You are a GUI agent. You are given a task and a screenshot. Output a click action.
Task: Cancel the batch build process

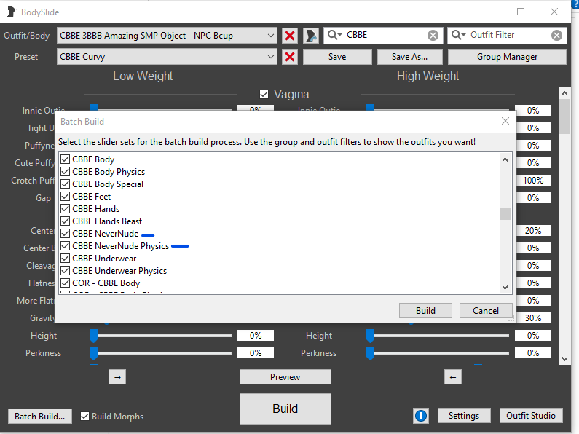[485, 310]
